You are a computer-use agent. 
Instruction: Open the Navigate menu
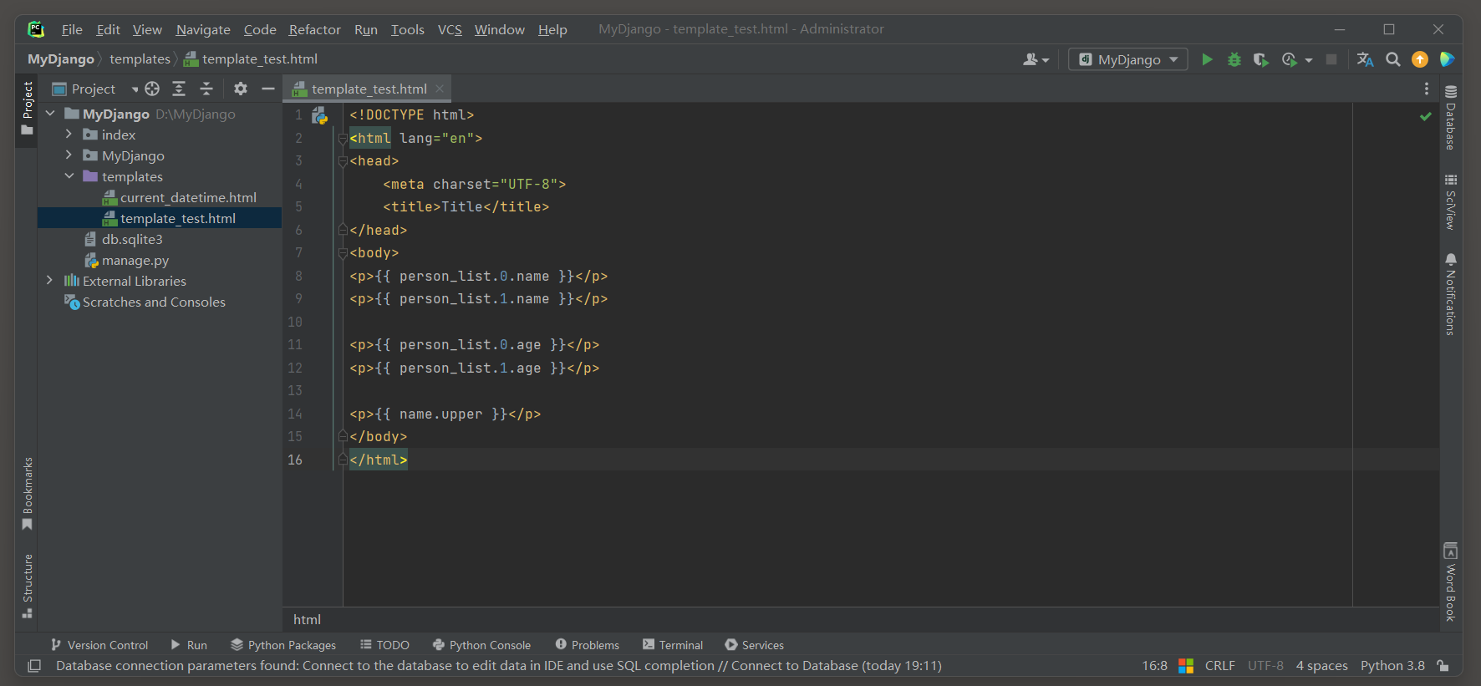click(x=203, y=29)
